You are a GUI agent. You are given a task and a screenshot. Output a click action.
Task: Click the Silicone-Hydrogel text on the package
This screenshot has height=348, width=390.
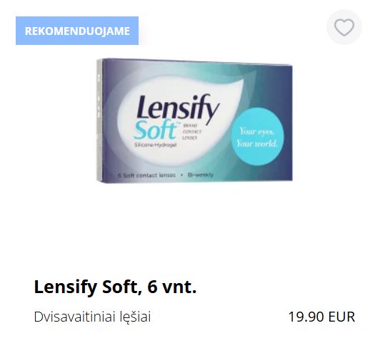(x=155, y=145)
